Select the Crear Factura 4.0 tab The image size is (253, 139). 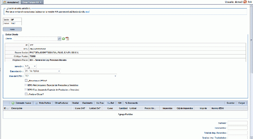pos(32,2)
